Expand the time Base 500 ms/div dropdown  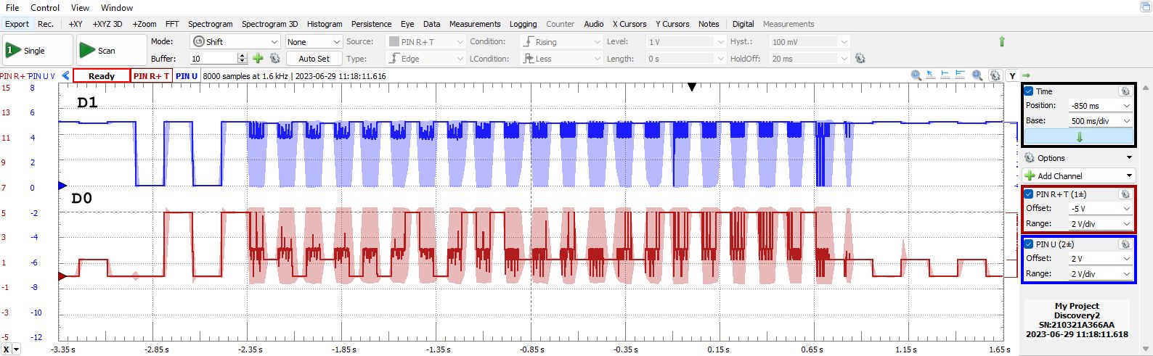1101,121
